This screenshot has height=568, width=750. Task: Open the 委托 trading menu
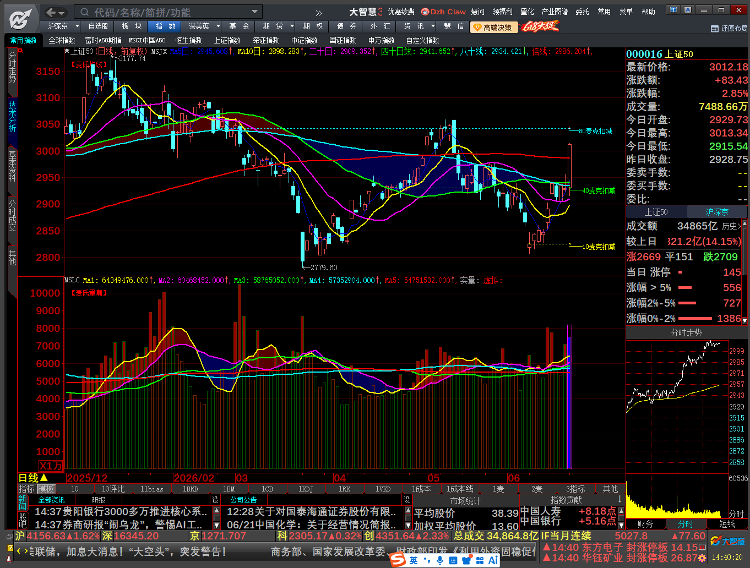[x=582, y=12]
